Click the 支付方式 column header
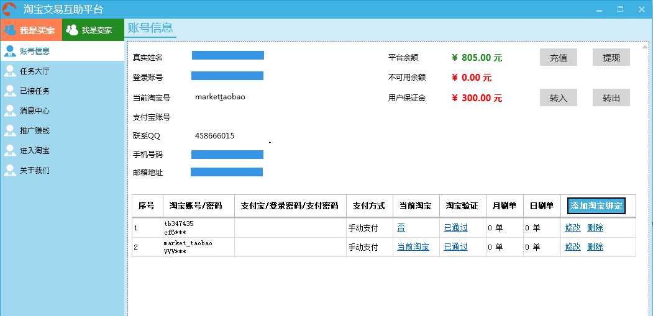Image resolution: width=653 pixels, height=316 pixels. pos(370,205)
